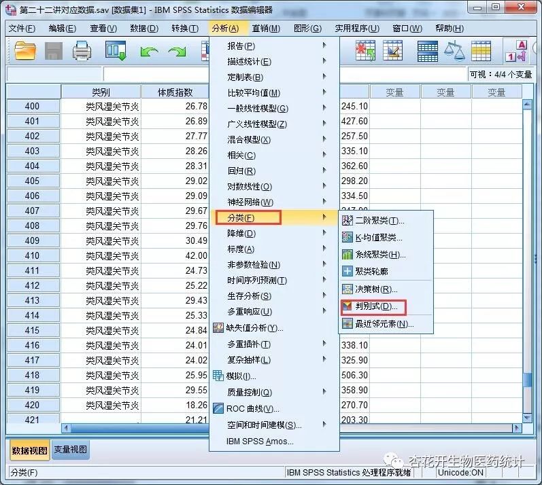Click the 类风湿关节炎 cell in row 405
This screenshot has width=542, height=485.
tap(101, 181)
